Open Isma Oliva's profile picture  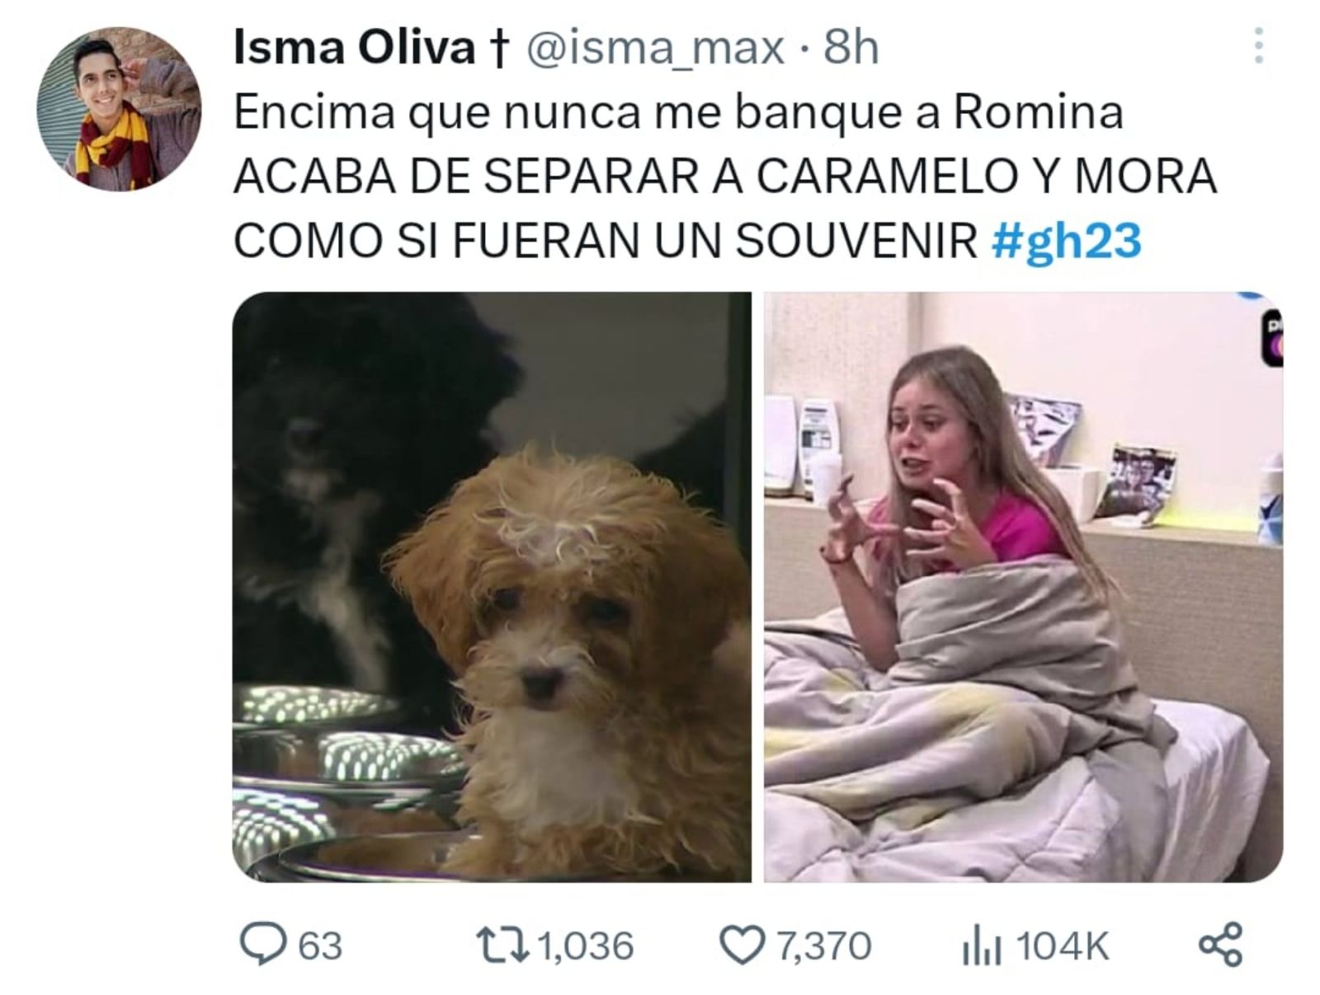pos(119,109)
